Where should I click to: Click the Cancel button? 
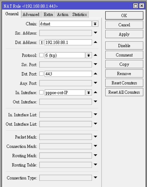pos(124,25)
